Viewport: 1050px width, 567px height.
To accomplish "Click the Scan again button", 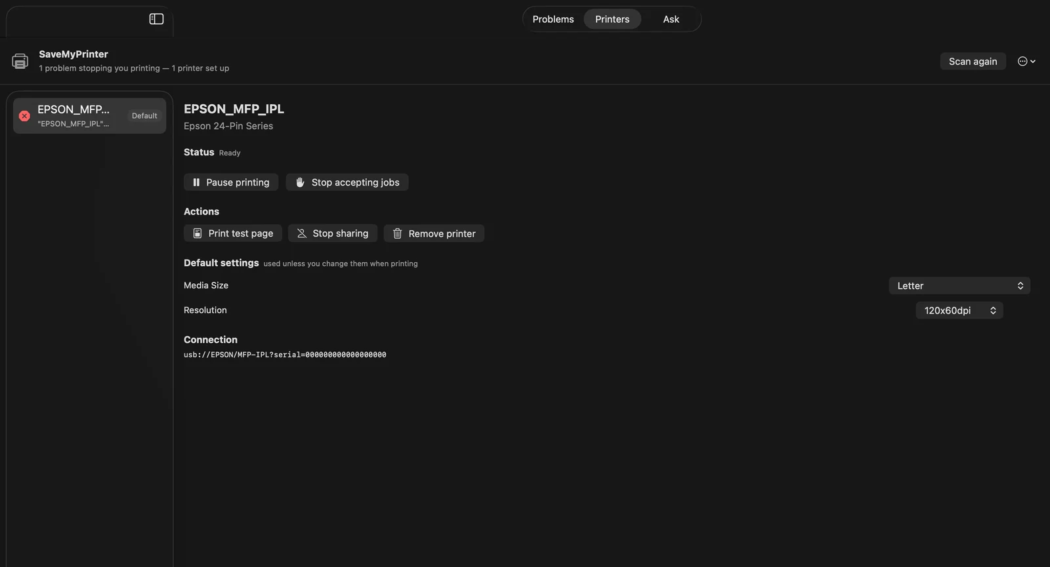I will tap(973, 61).
